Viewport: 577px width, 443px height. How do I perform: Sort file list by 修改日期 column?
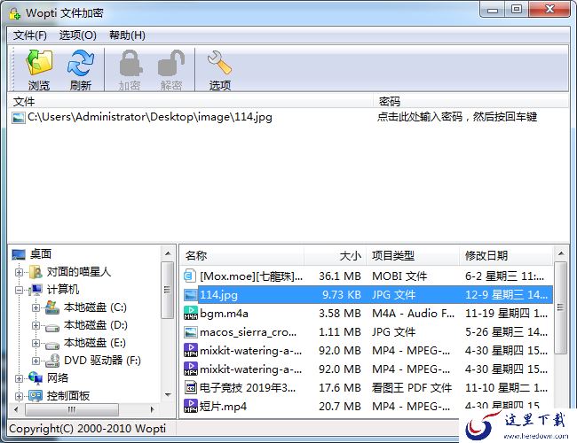tap(506, 255)
